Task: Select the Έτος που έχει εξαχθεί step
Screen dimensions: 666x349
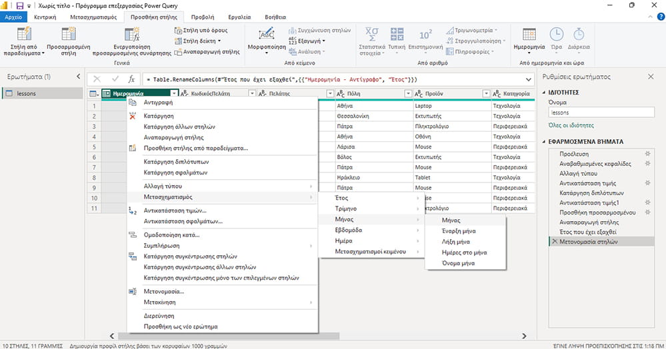Action: pos(601,232)
